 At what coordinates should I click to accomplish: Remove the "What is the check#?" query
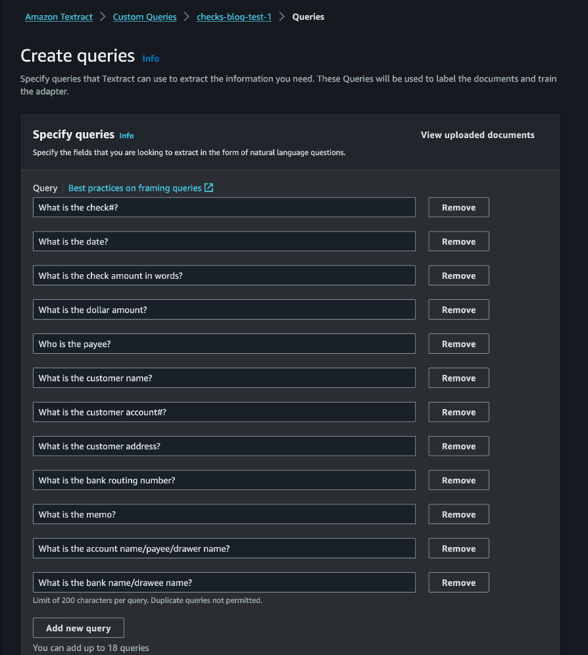458,207
